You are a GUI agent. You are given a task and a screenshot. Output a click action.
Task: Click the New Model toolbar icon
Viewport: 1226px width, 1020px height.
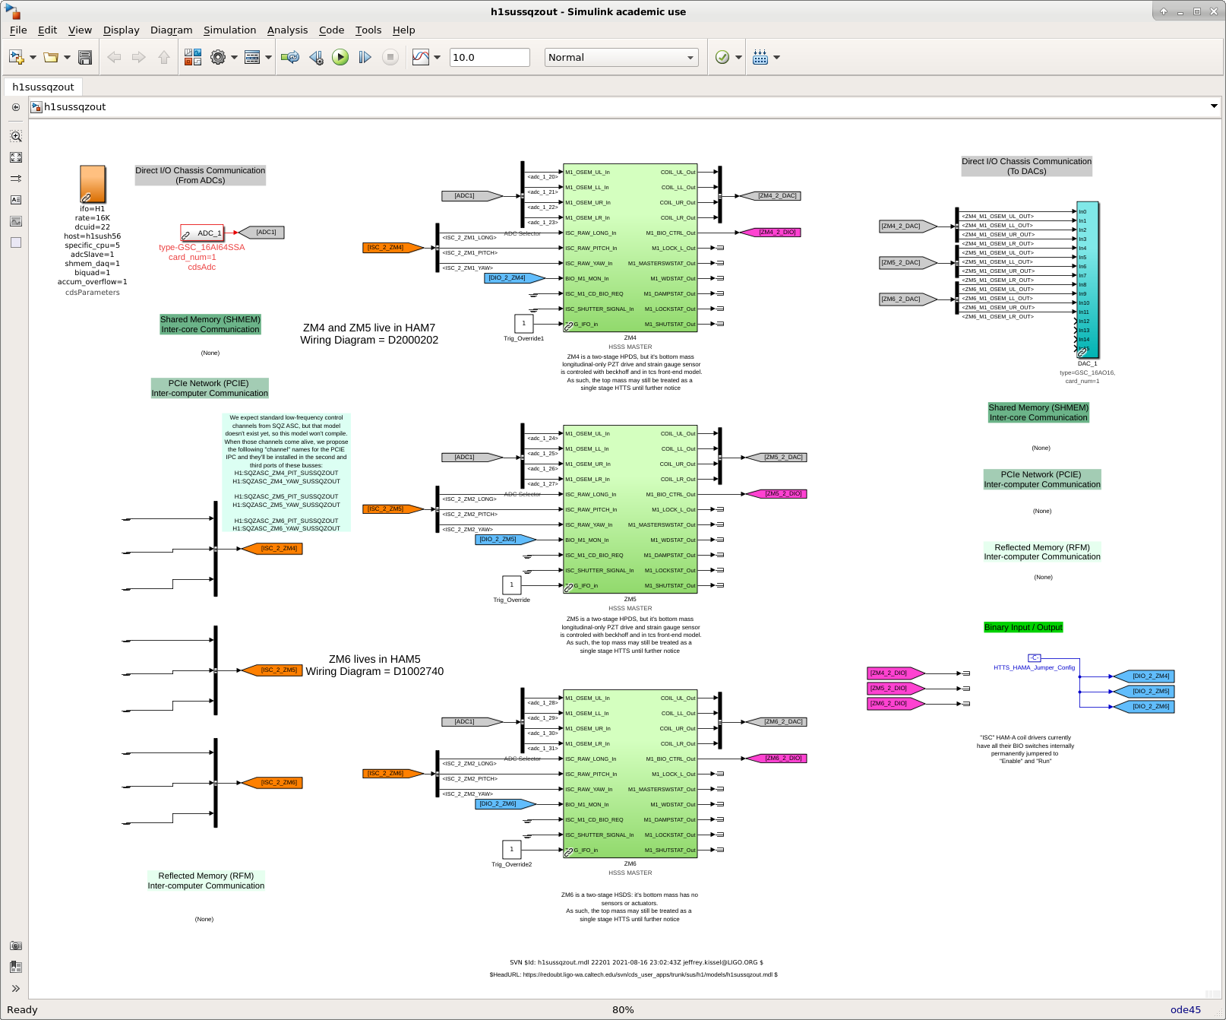point(17,57)
